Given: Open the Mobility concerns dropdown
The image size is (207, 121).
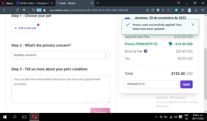Looking at the screenshot, I should pos(61,55).
